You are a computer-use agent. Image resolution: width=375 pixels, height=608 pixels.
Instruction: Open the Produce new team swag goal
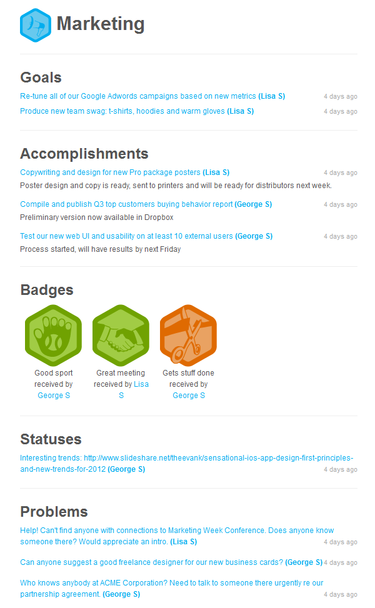tap(137, 111)
